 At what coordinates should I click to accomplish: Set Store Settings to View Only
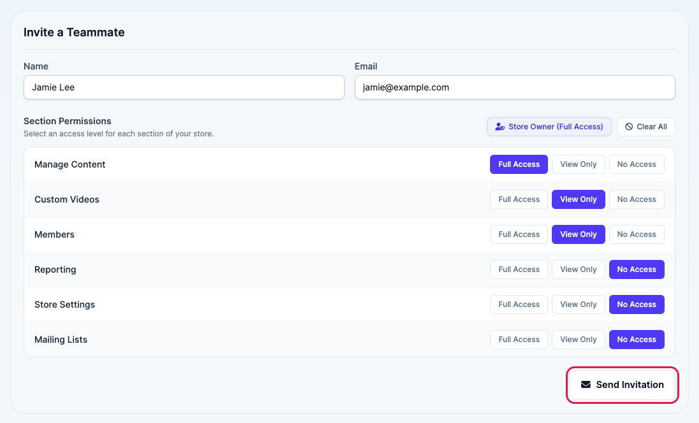click(x=578, y=305)
